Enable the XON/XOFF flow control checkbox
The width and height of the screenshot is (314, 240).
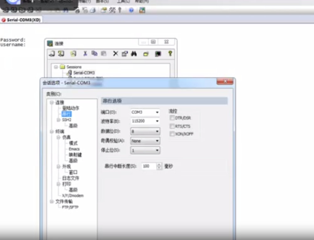tap(172, 134)
